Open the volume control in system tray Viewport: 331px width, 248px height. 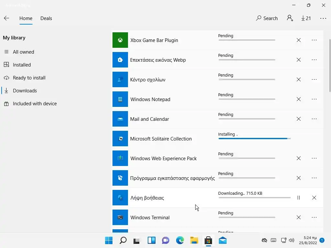(x=292, y=240)
